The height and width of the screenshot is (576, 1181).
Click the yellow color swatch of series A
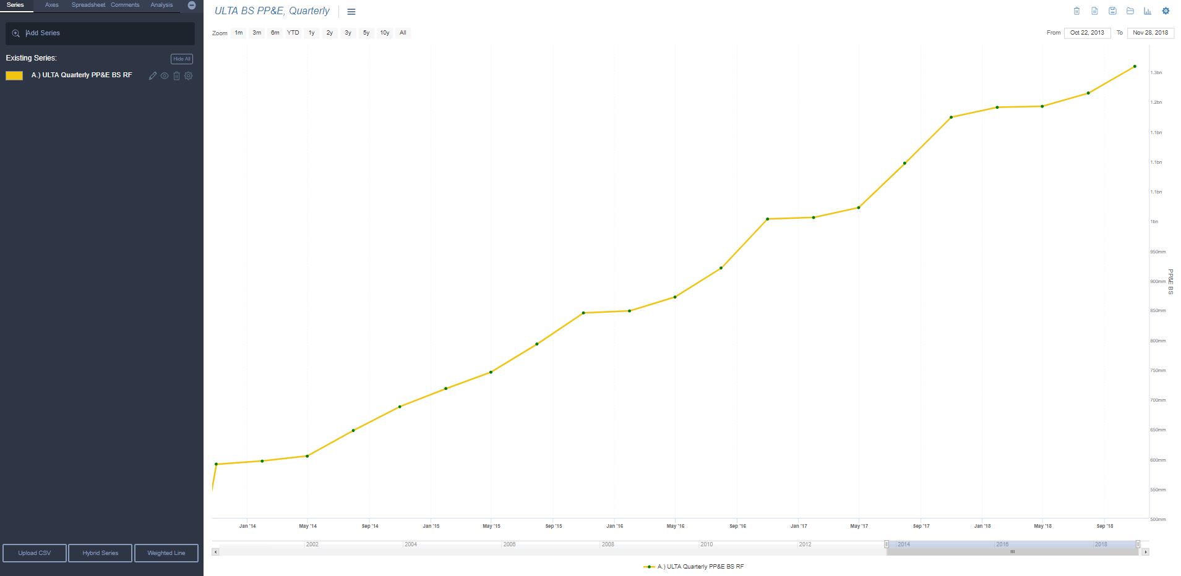tap(14, 75)
